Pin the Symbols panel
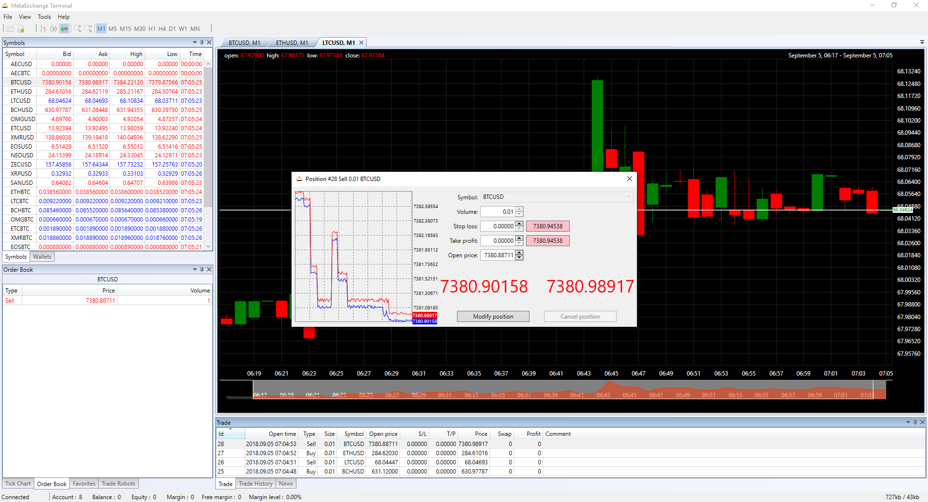 [x=202, y=42]
